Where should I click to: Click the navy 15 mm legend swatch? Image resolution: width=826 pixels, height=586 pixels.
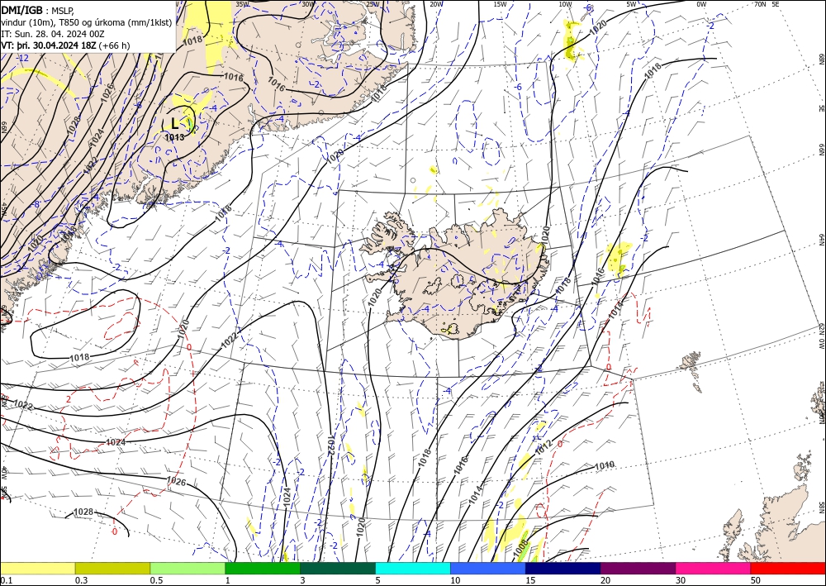click(x=563, y=568)
